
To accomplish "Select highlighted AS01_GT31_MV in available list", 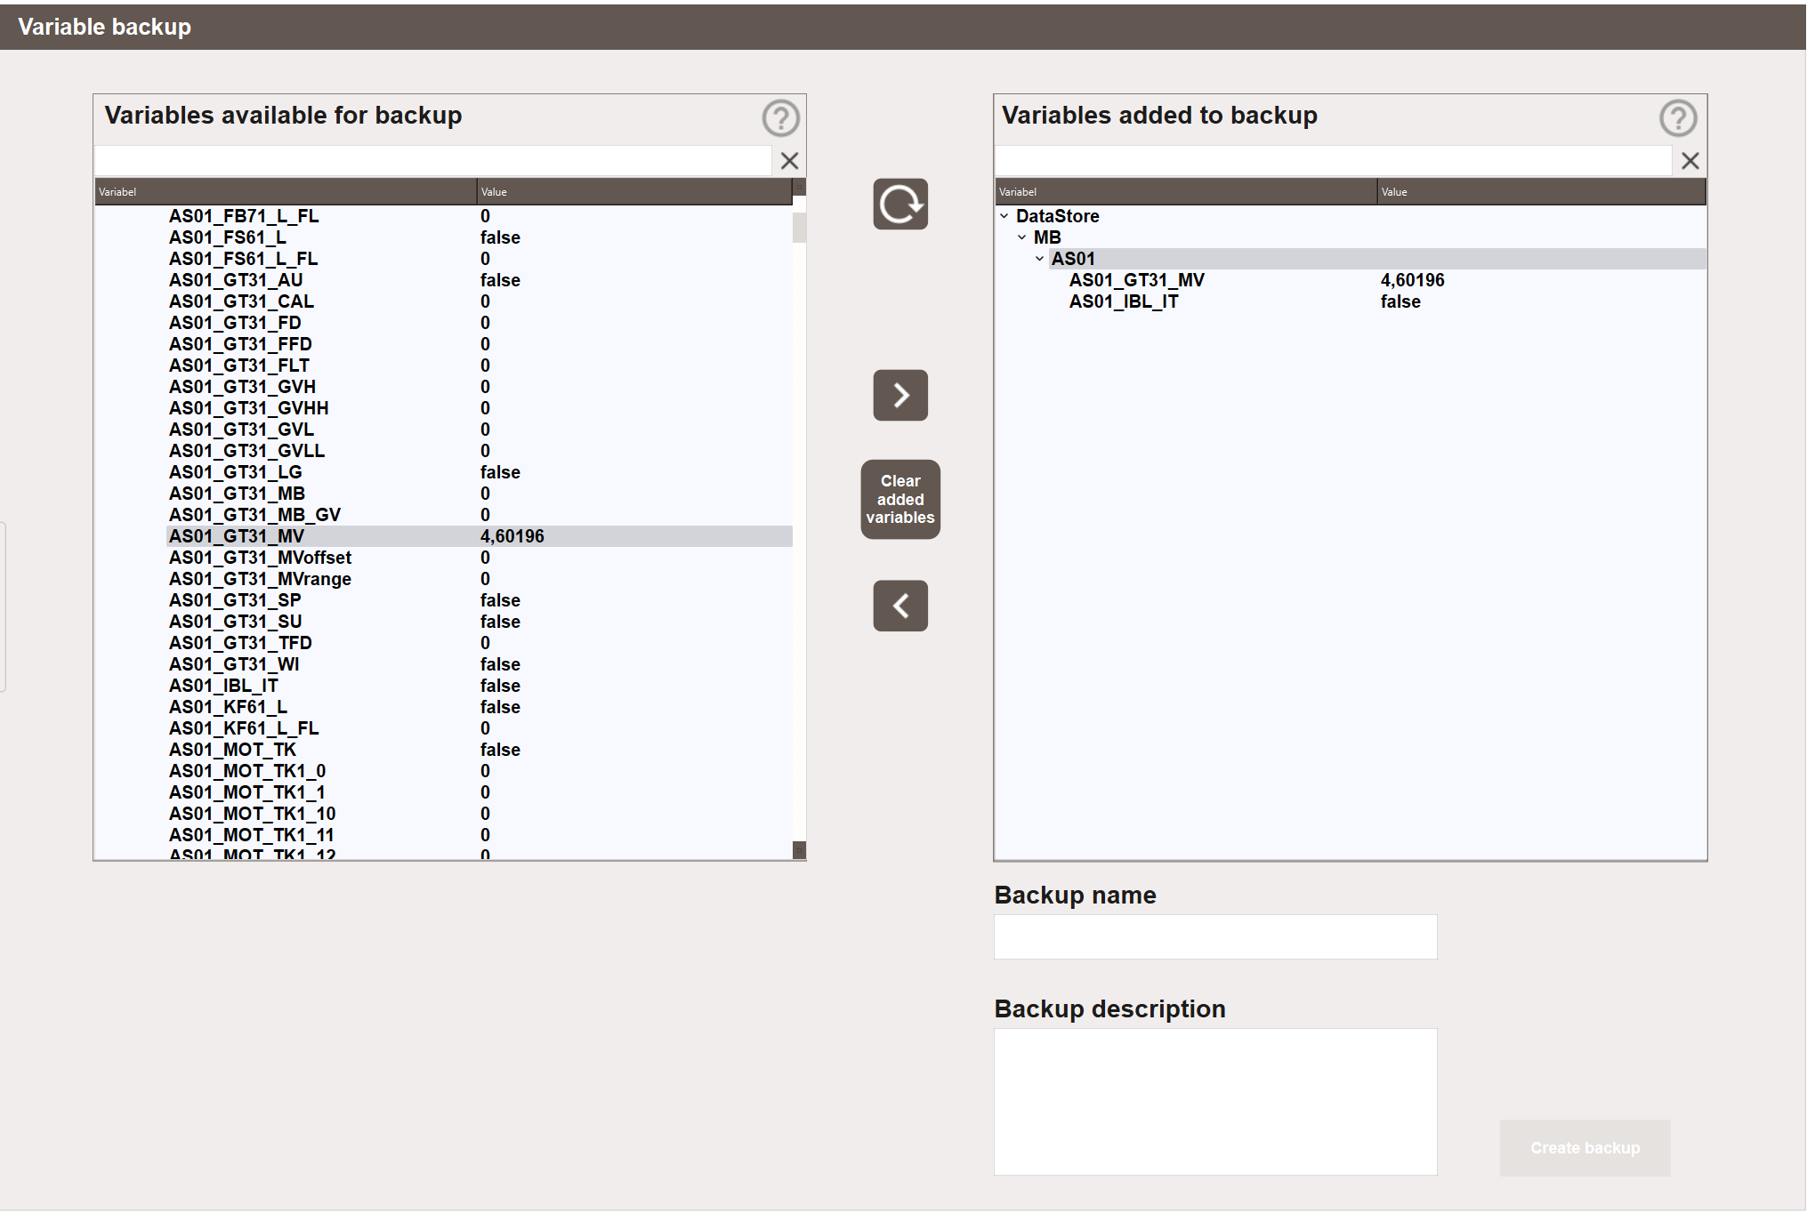I will [x=479, y=536].
